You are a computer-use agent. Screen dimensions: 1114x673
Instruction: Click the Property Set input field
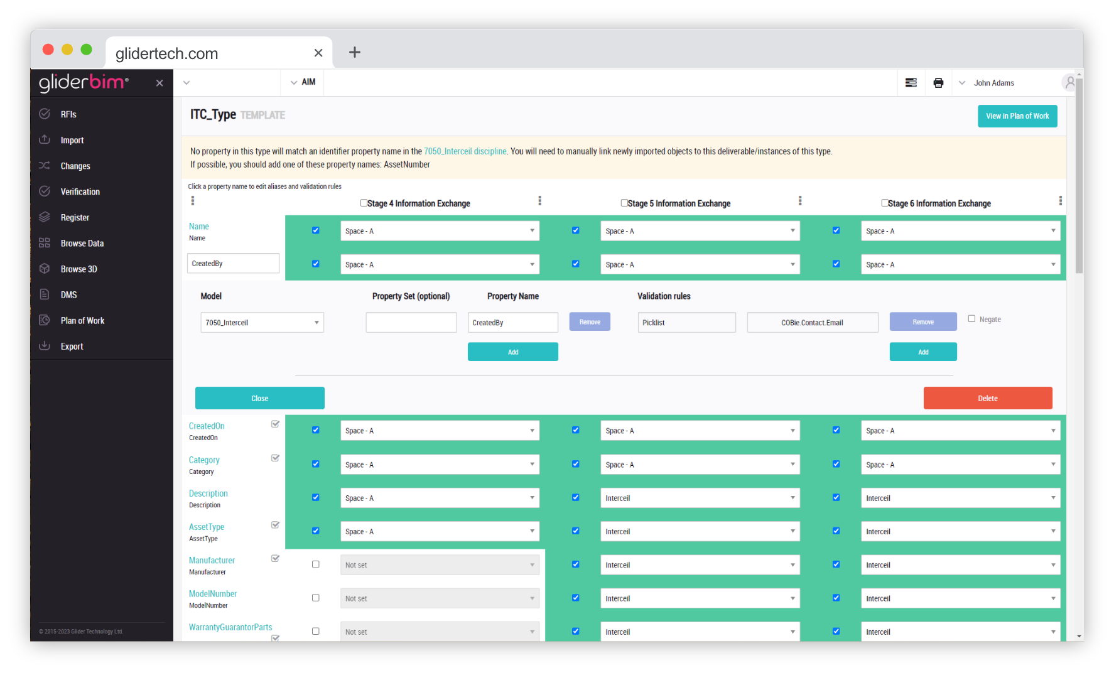click(411, 323)
